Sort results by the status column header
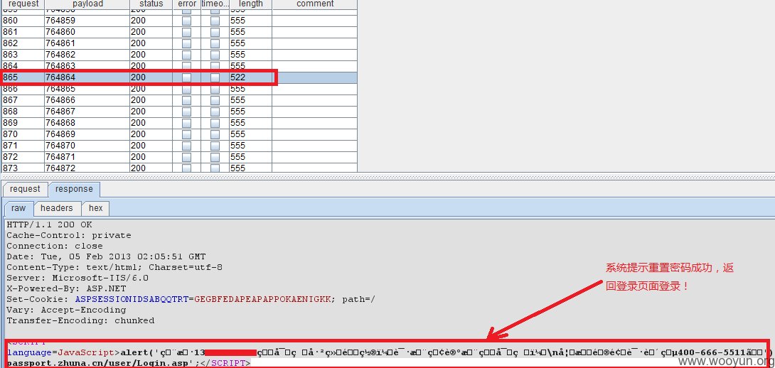 pyautogui.click(x=151, y=4)
